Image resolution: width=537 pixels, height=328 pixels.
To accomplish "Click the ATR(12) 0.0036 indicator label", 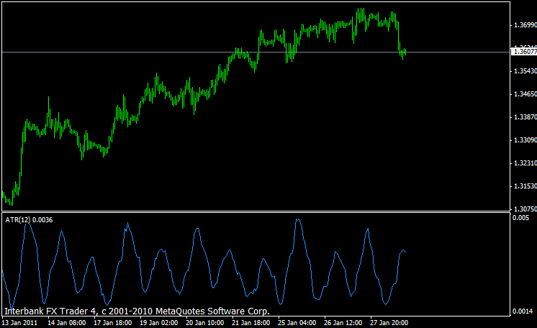I will click(29, 220).
